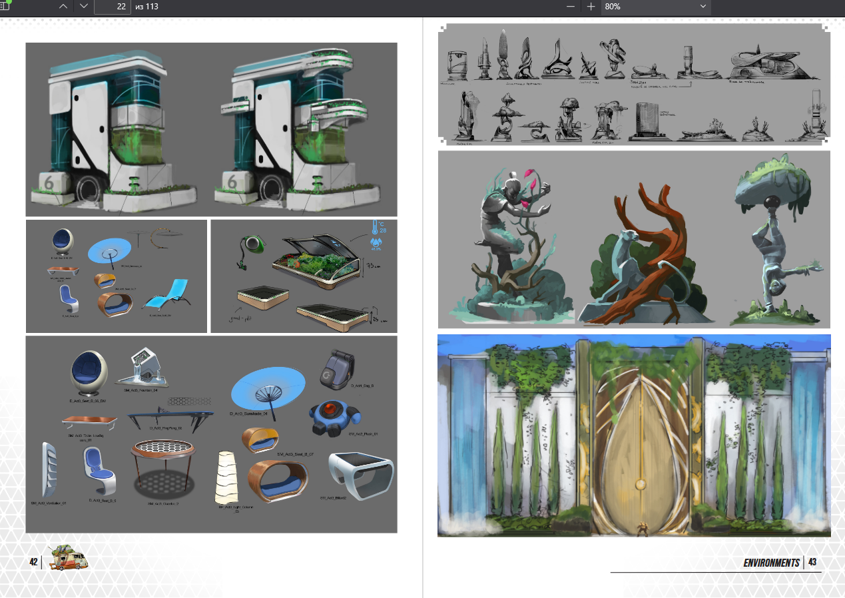
Task: Click the page number field showing 22
Action: pos(113,7)
